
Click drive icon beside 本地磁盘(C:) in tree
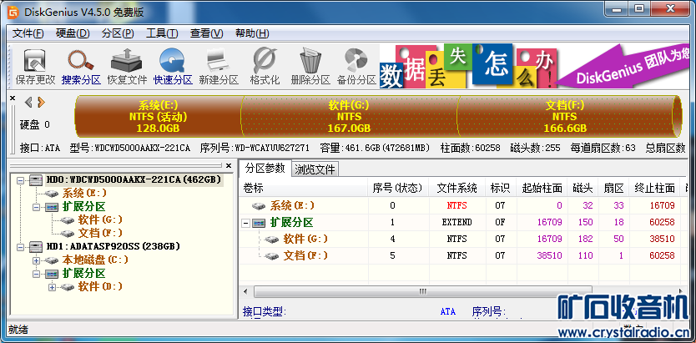(x=52, y=260)
